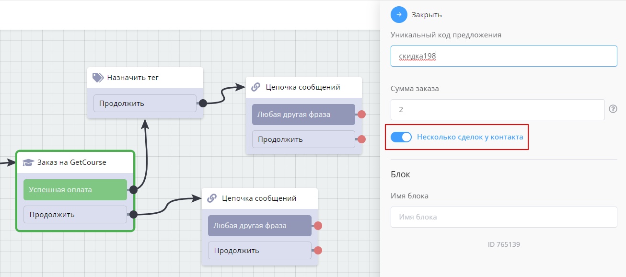Click black connector dot on Назначить тег block
The height and width of the screenshot is (277, 626).
203,103
